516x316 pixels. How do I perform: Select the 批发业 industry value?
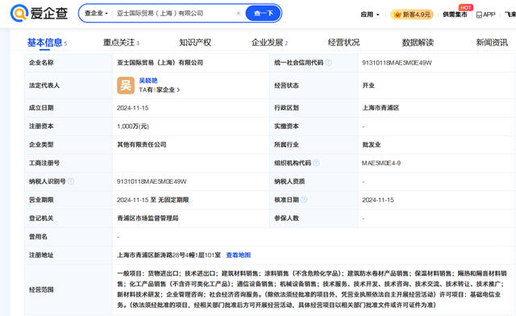coord(372,144)
